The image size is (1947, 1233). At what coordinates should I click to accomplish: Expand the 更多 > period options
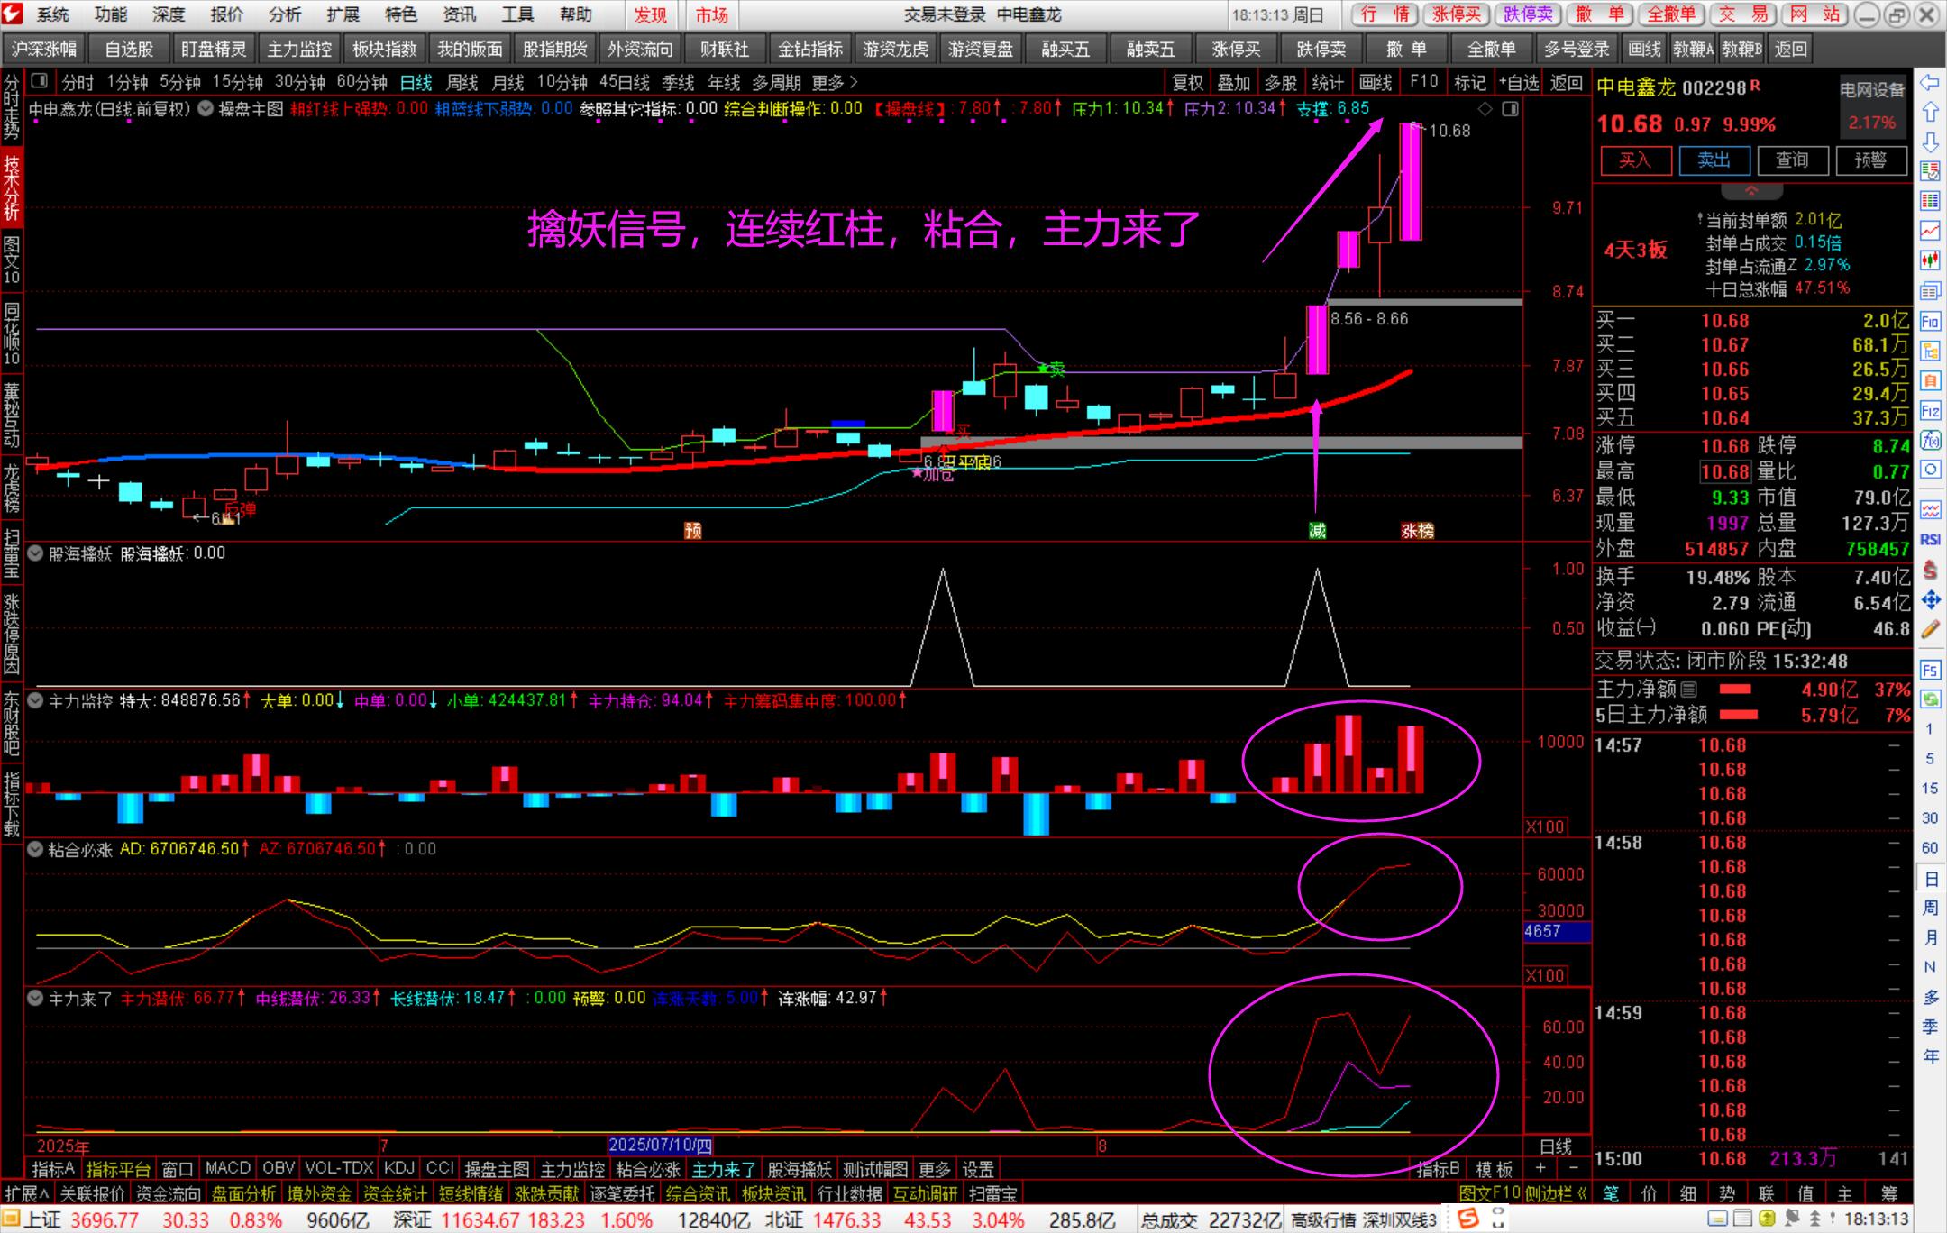(834, 82)
